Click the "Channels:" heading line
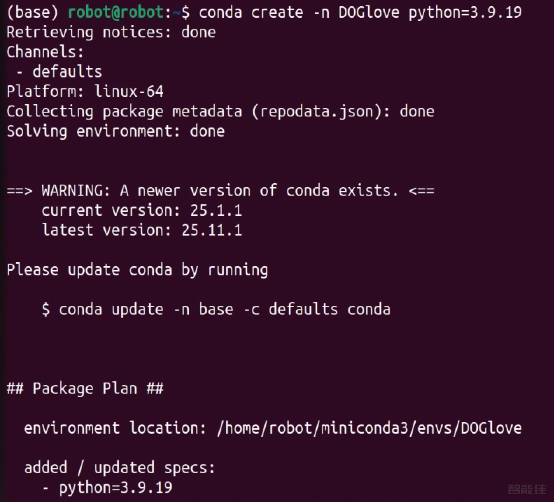Image resolution: width=554 pixels, height=502 pixels. click(45, 52)
